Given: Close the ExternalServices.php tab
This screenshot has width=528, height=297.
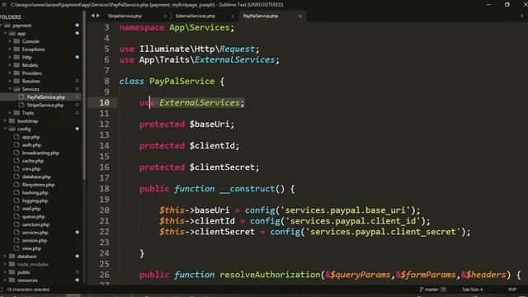Looking at the screenshot, I should pos(233,16).
